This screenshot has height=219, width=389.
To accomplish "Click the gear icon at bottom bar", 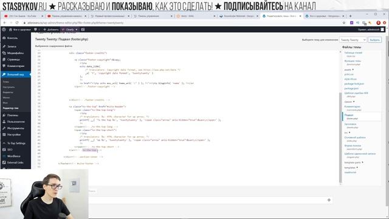I will 329,200.
